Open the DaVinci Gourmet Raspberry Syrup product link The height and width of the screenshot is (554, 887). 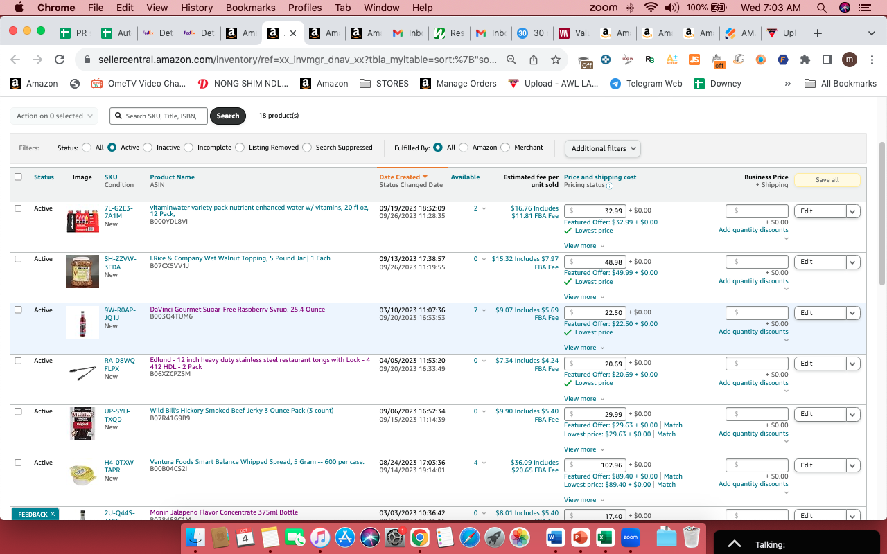tap(238, 310)
